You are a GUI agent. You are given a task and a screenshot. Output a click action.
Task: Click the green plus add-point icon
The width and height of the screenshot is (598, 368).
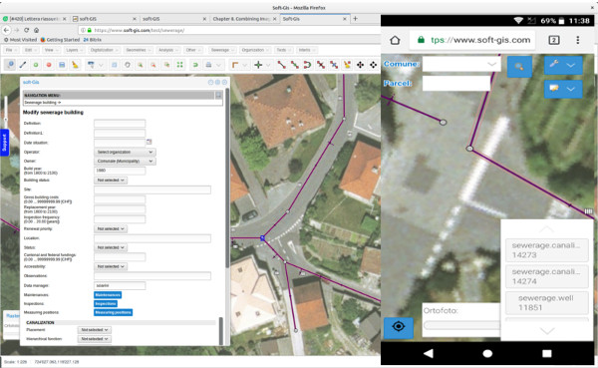click(x=258, y=65)
